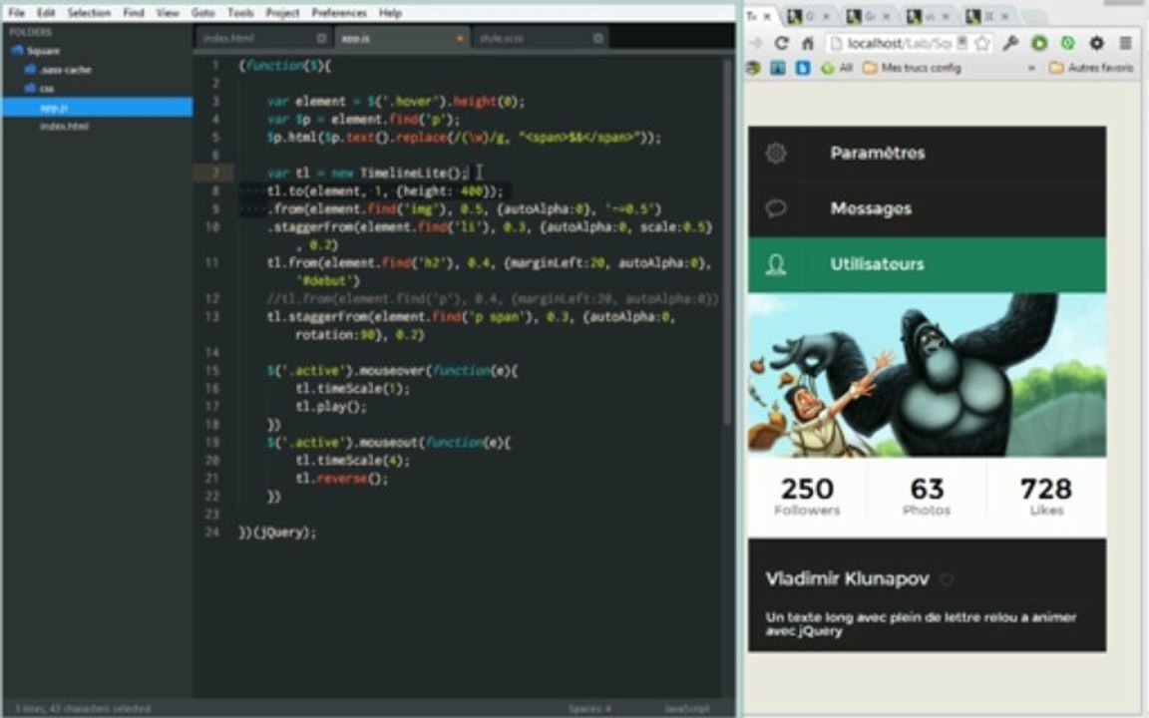Viewport: 1149px width, 718px height.
Task: Show the hidden bookmarks overflow chevron
Action: click(1031, 68)
